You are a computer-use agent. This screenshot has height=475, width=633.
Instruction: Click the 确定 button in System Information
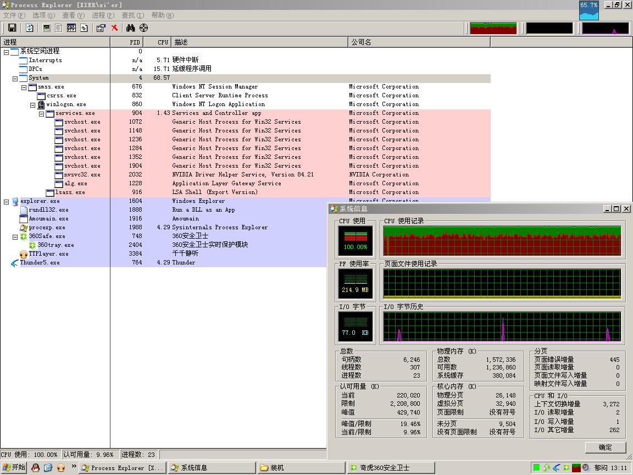pos(605,448)
